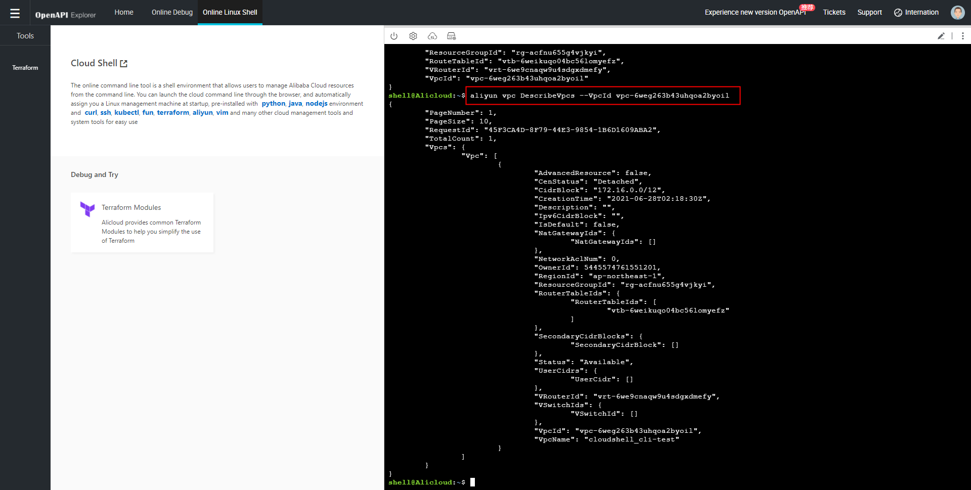
Task: Select Online Linux Shell tab
Action: pyautogui.click(x=230, y=12)
